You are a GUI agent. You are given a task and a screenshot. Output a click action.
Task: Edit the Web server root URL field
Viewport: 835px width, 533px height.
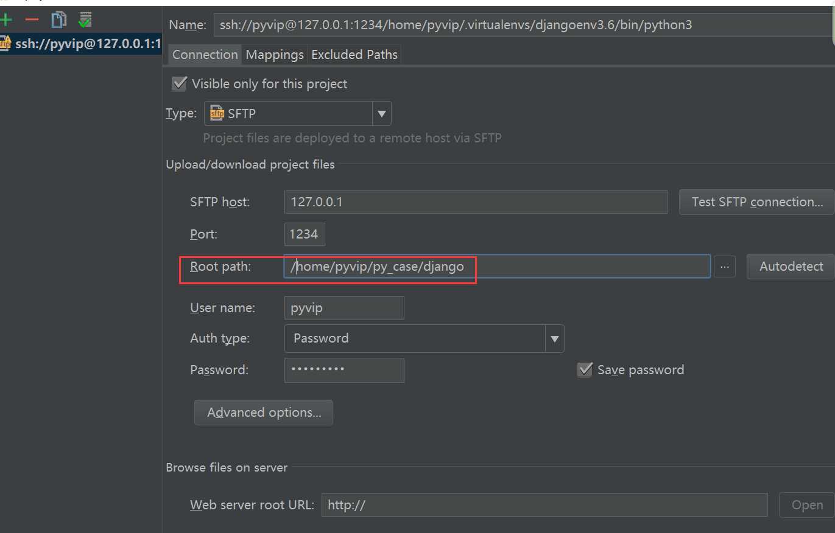click(544, 505)
